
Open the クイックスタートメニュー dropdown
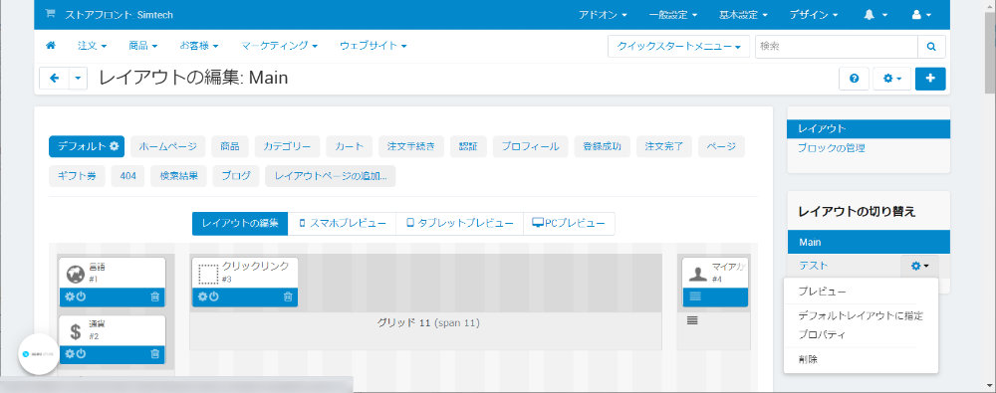(679, 47)
